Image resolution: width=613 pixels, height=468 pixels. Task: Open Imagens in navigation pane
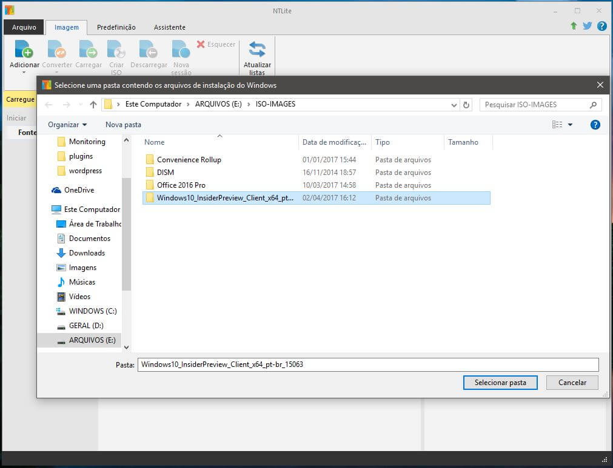(x=76, y=268)
